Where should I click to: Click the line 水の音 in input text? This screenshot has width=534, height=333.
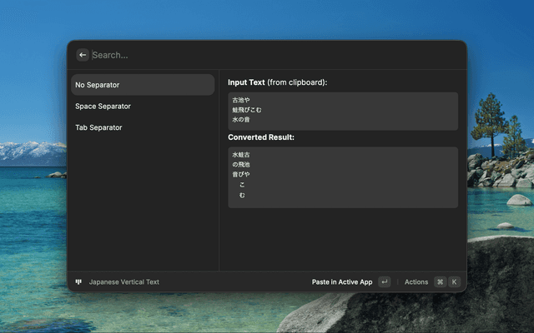241,120
